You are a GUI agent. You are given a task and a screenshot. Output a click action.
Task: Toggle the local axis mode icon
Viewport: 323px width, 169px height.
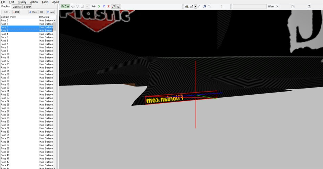point(113,6)
